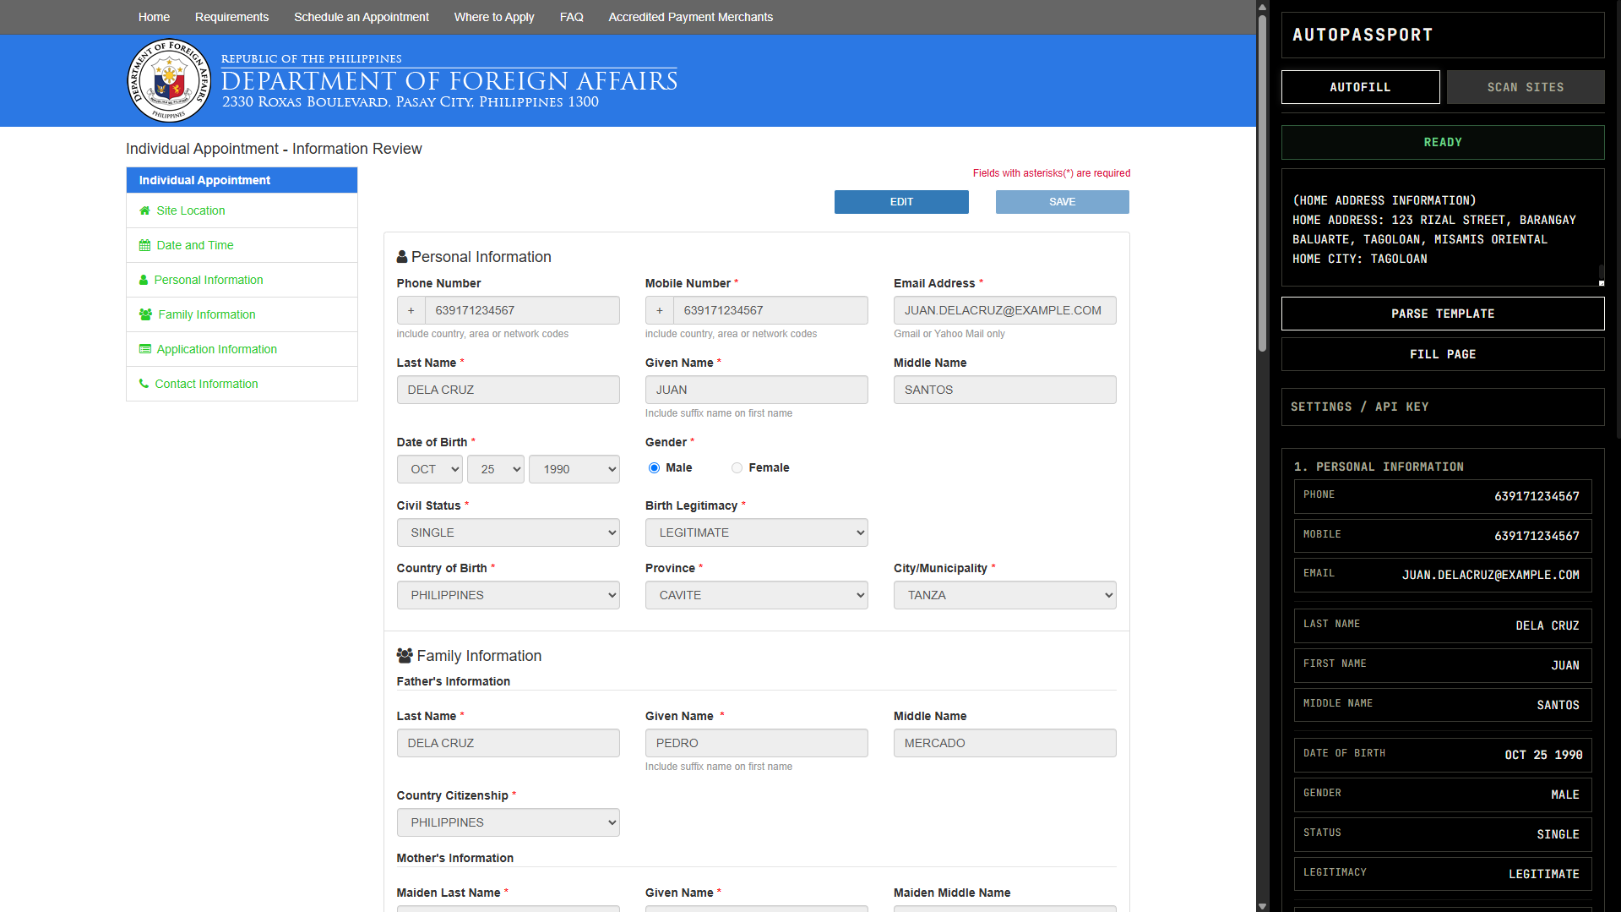Click the person icon beside Personal Information heading

402,257
